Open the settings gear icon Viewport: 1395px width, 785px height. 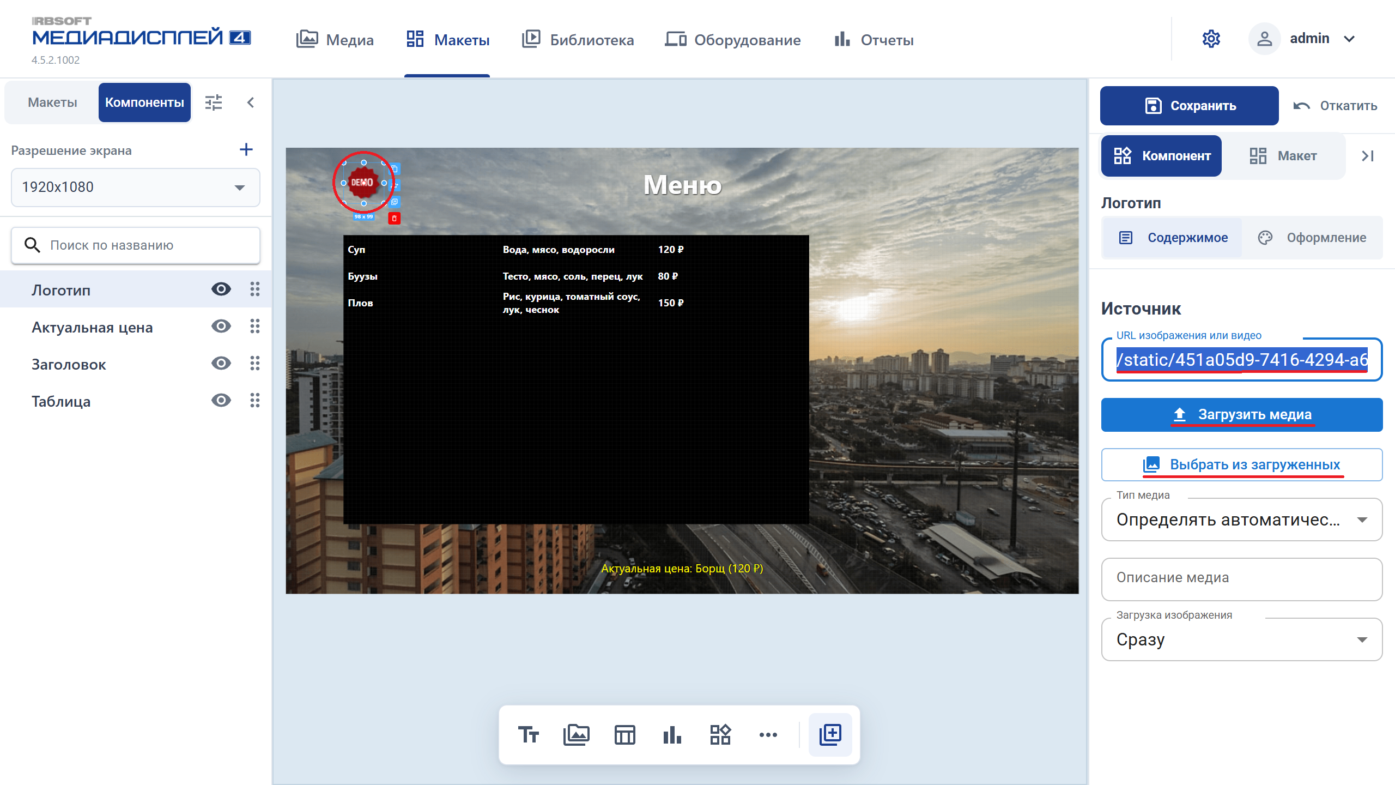[1211, 39]
